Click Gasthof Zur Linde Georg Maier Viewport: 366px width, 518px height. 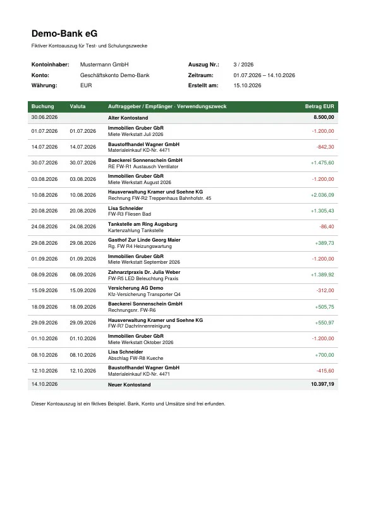144,240
